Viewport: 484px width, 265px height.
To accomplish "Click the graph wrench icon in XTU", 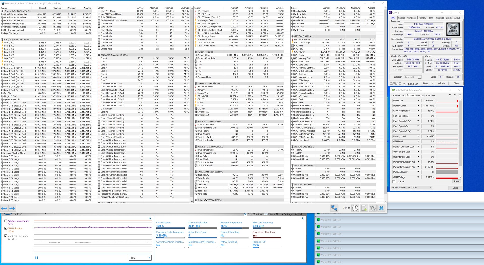I will pyautogui.click(x=150, y=218).
